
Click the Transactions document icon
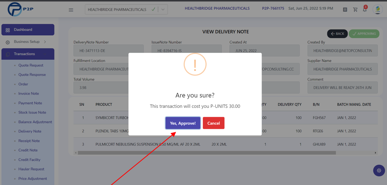8,54
